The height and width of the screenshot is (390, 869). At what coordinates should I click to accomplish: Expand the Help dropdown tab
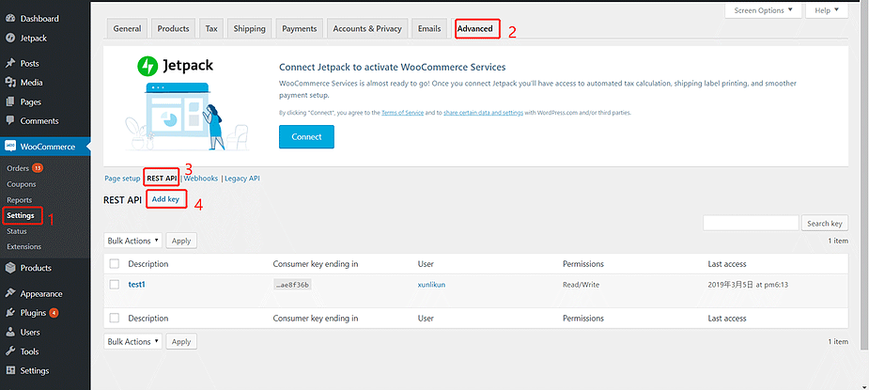[x=827, y=10]
